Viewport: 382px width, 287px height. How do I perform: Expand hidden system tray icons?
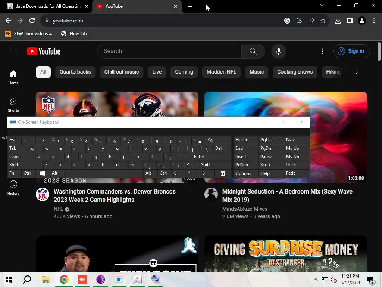[316, 280]
